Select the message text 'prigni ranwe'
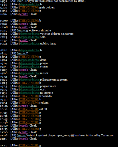 (x=48, y=86)
